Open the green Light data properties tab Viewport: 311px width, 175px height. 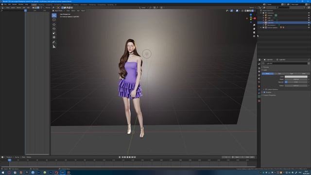pyautogui.click(x=259, y=97)
